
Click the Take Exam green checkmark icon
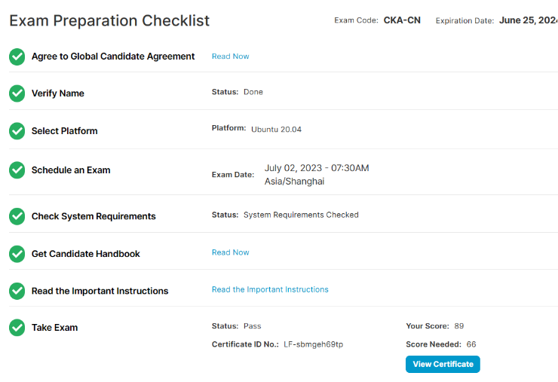tap(17, 328)
